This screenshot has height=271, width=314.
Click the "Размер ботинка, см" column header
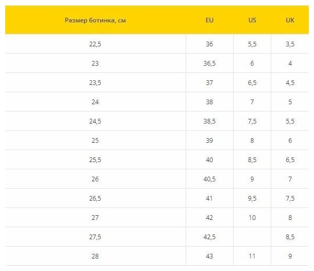coord(95,20)
